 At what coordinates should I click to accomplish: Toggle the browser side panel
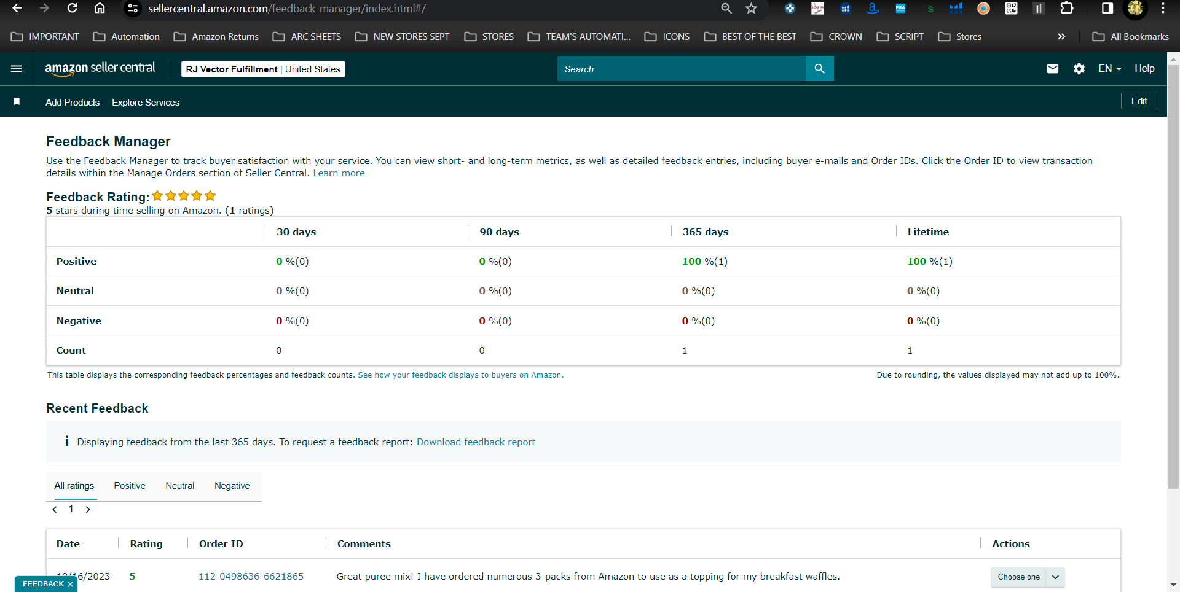(x=1107, y=8)
